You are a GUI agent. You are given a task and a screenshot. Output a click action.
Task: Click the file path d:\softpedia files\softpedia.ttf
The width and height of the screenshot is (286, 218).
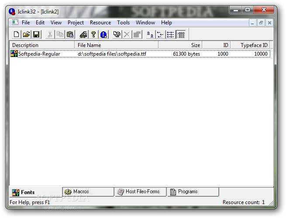tap(112, 54)
